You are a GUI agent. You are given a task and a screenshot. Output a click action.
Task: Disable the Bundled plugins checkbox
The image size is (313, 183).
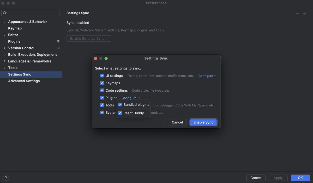(x=120, y=104)
